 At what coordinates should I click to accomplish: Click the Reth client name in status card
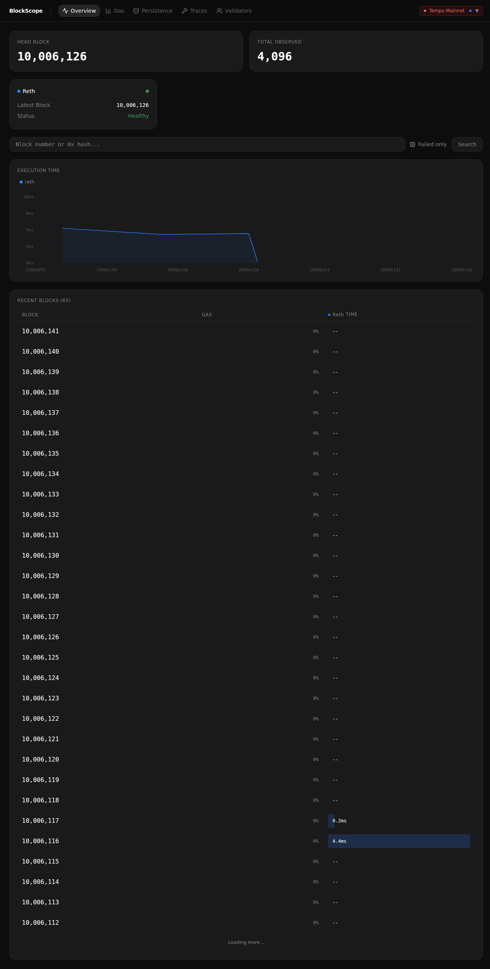[29, 91]
